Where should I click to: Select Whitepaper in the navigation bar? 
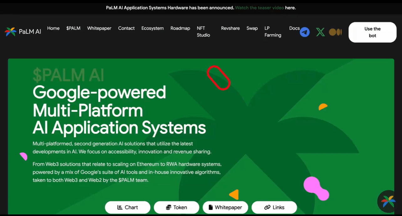99,28
